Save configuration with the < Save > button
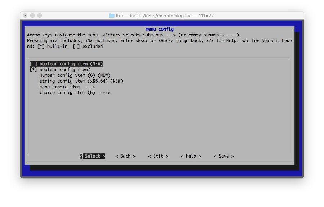 point(224,156)
